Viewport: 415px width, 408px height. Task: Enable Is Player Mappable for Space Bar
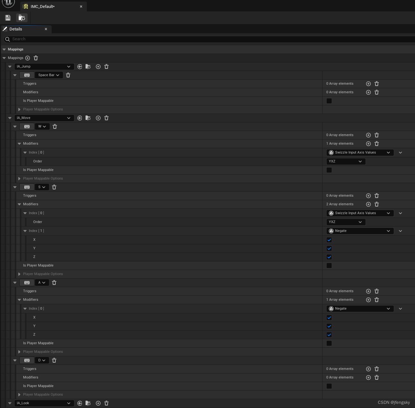[329, 101]
